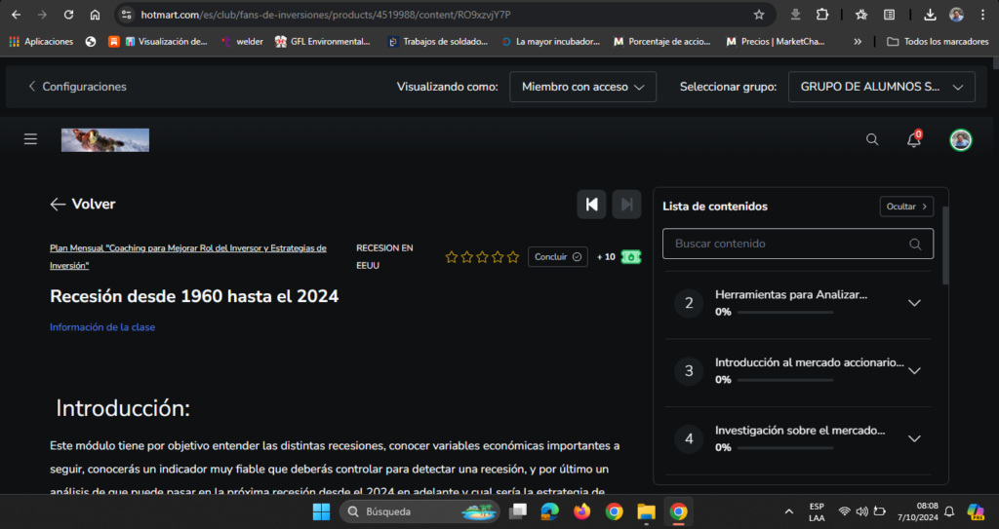Click the green points ticket icon

click(631, 256)
